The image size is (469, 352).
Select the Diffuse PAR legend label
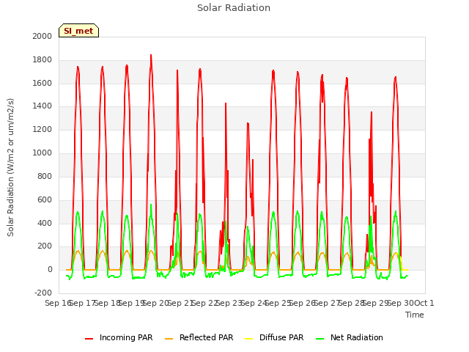point(281,337)
